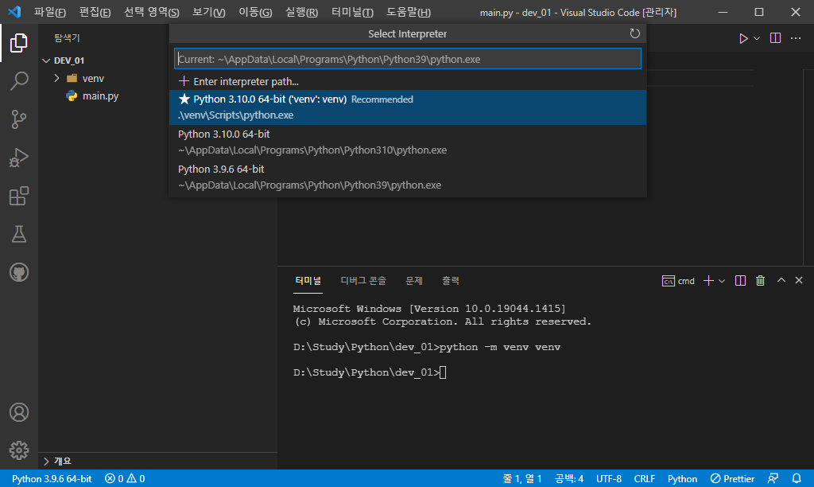
Task: Maximize the terminal panel size
Action: point(781,280)
